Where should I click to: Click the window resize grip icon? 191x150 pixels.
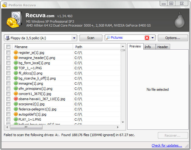(x=187, y=146)
